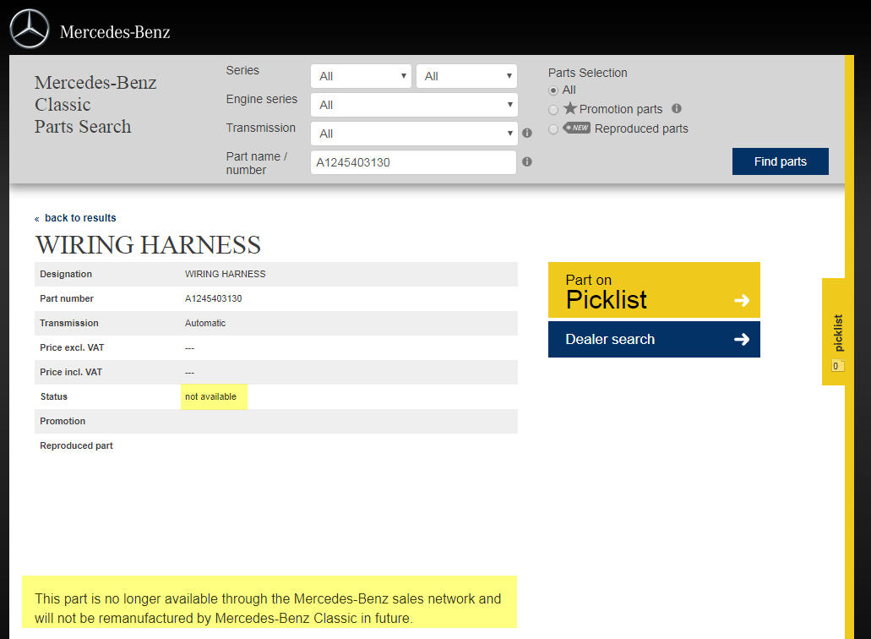The width and height of the screenshot is (871, 639).
Task: Select the Reproduced parts radio button
Action: point(553,129)
